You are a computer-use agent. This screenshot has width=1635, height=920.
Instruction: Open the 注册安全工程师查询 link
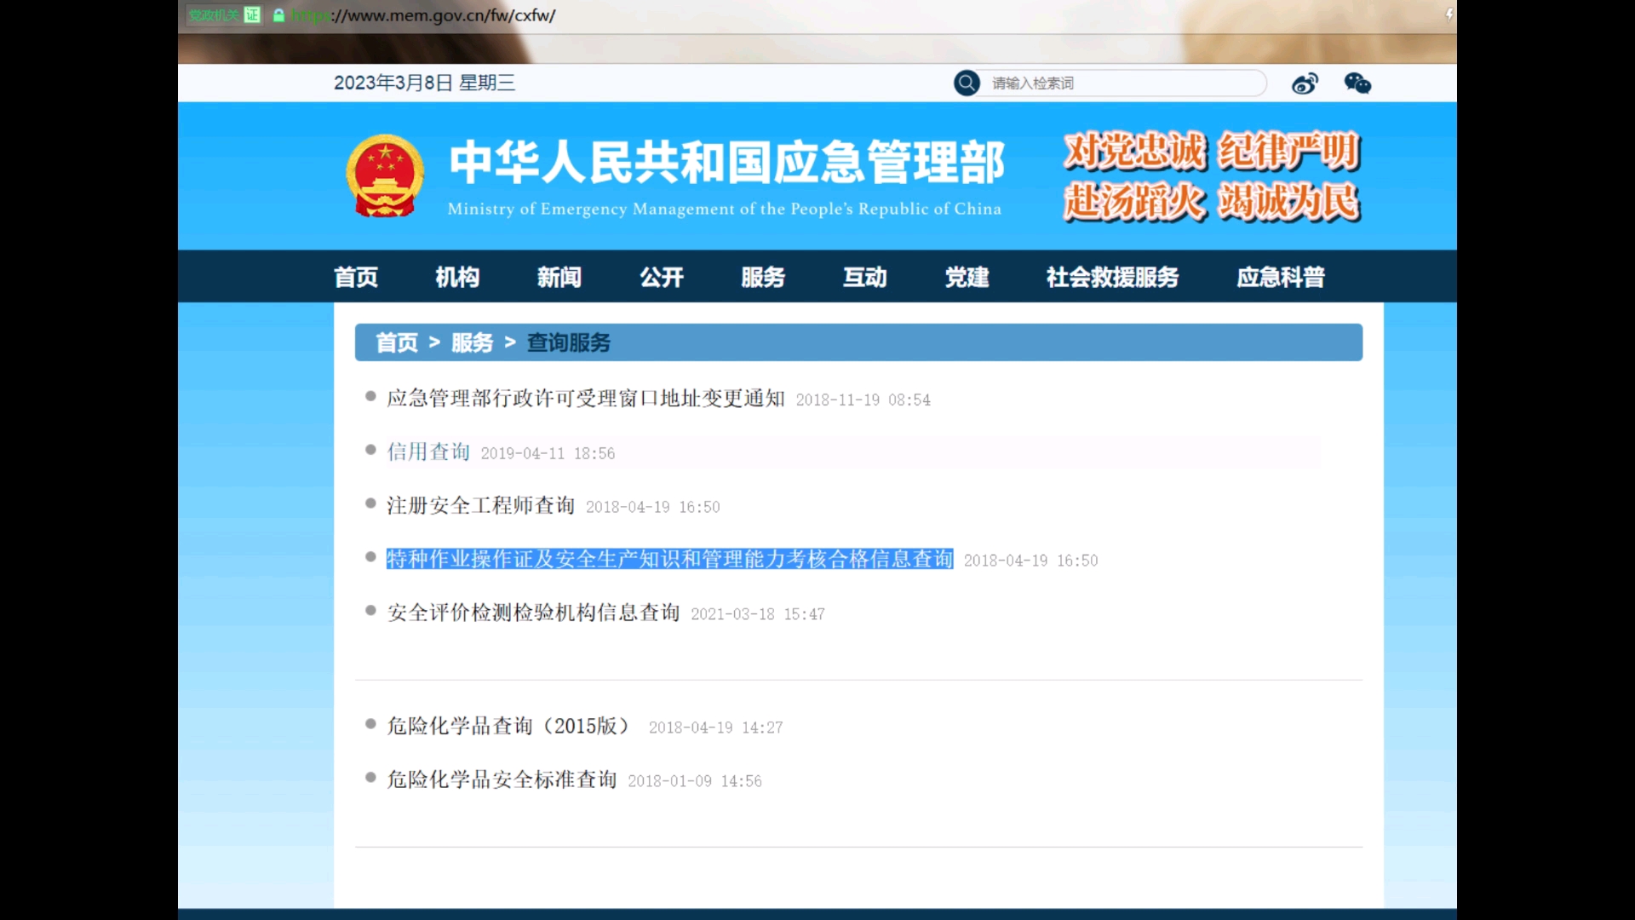[x=481, y=505]
